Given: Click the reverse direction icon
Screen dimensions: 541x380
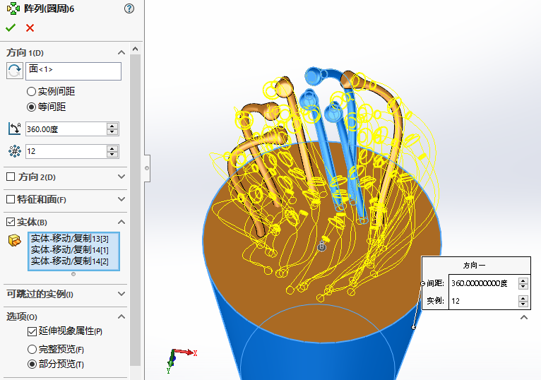Looking at the screenshot, I should [14, 71].
